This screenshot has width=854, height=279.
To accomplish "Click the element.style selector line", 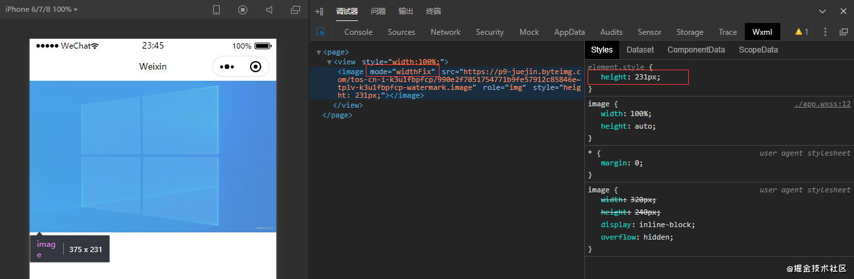I will point(620,67).
